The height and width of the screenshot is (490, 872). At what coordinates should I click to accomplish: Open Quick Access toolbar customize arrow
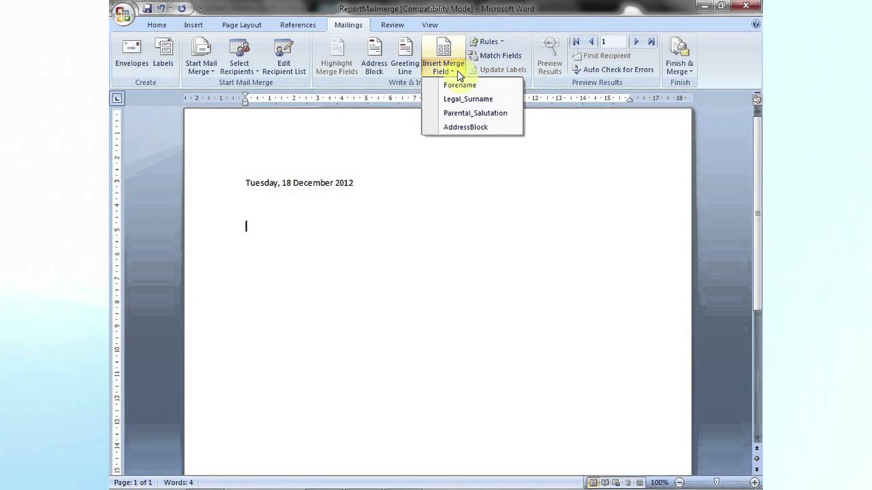[x=200, y=9]
